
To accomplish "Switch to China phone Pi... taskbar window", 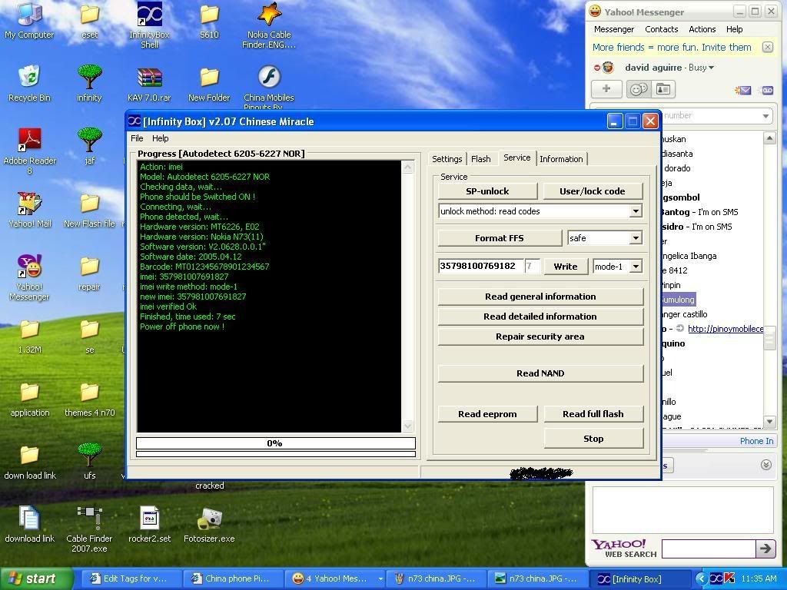I will point(233,579).
